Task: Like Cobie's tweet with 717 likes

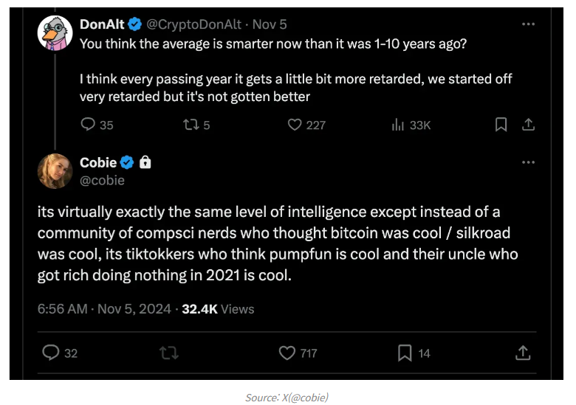Action: pos(287,353)
